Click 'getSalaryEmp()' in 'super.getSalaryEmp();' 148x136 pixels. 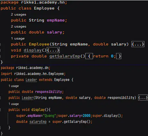[77, 122]
